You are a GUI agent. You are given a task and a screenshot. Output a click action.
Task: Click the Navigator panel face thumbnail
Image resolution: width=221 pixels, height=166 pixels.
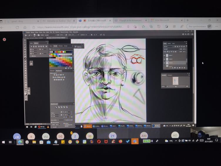(x=175, y=80)
